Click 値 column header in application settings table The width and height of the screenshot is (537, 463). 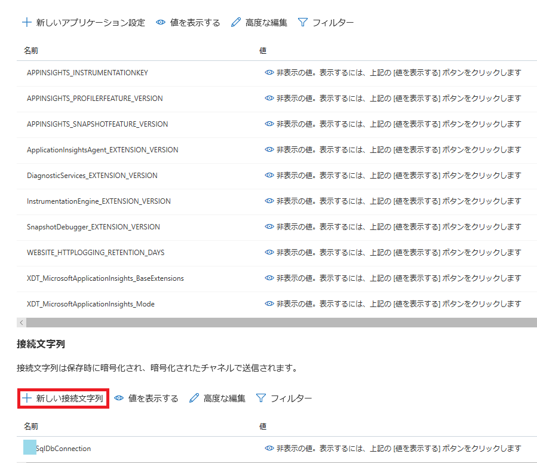pyautogui.click(x=263, y=51)
